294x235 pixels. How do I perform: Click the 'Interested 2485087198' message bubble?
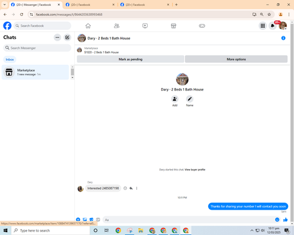[x=103, y=188]
